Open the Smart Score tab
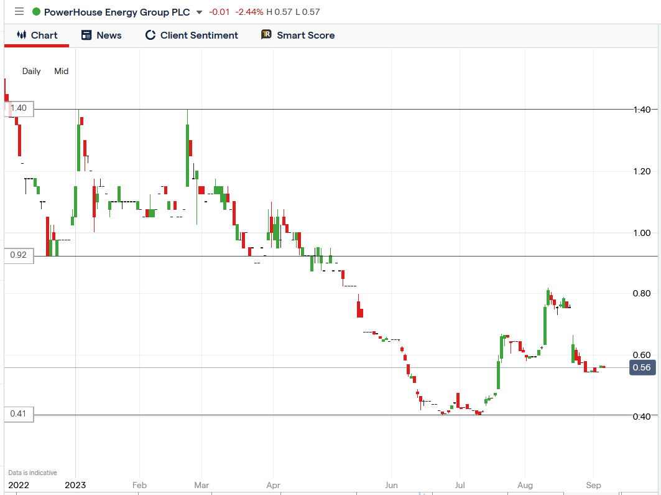Screen dimensions: 661x495 click(298, 35)
